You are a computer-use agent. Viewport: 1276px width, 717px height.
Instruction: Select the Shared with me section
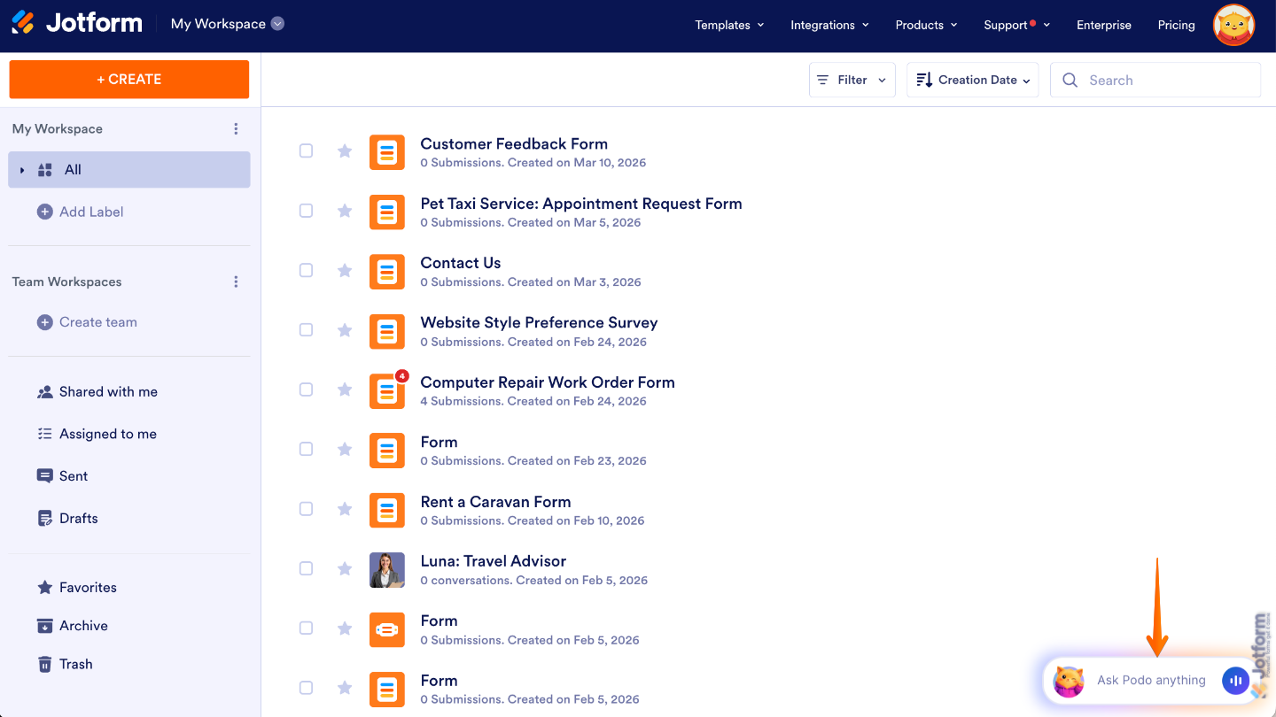tap(108, 391)
